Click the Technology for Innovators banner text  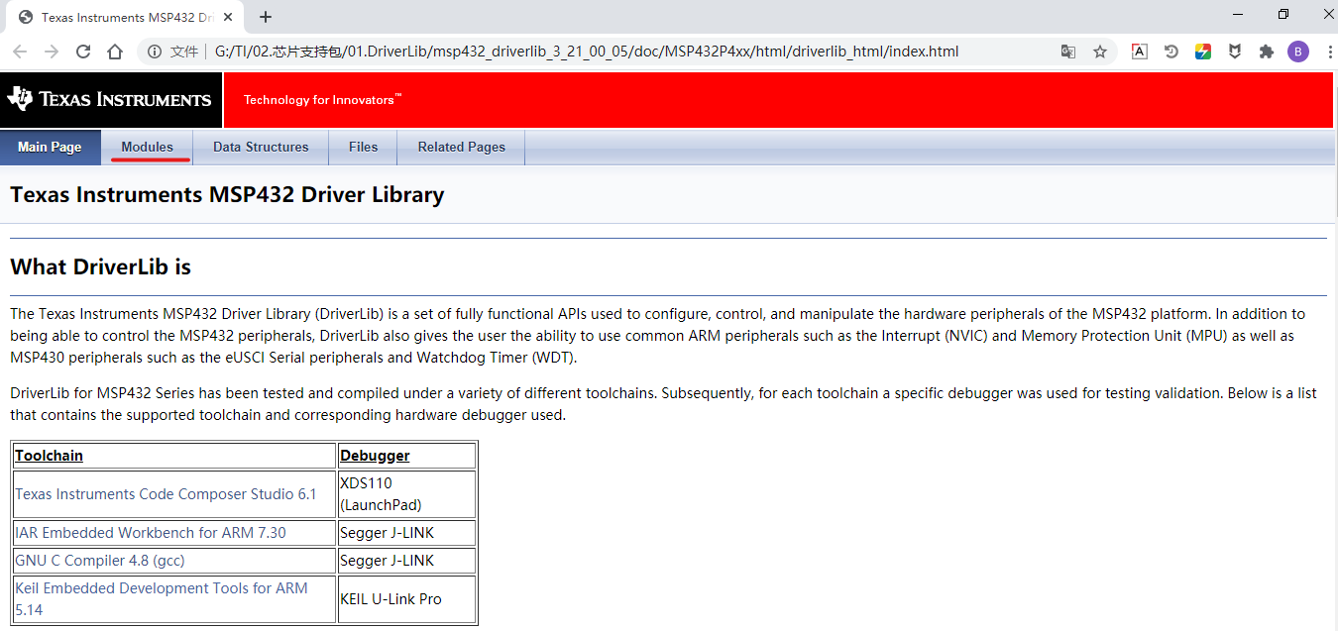point(322,99)
